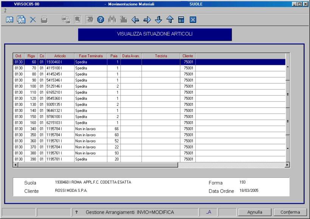Image resolution: width=310 pixels, height=219 pixels.
Task: Open the '?' menu in menu bar
Action: point(5,11)
